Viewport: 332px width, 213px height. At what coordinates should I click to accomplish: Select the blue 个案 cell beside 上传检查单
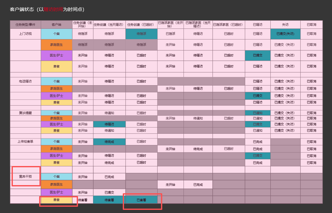[56, 142]
